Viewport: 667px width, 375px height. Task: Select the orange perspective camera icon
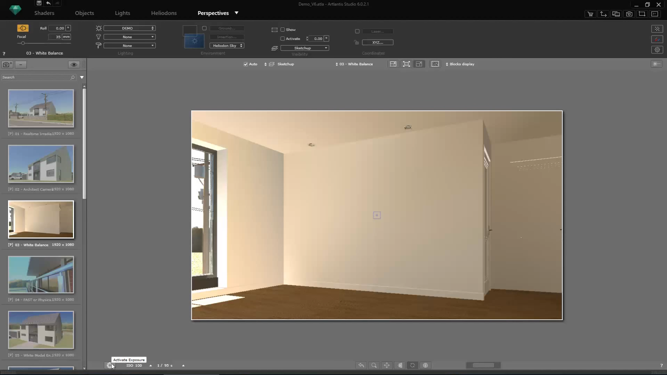pyautogui.click(x=23, y=28)
